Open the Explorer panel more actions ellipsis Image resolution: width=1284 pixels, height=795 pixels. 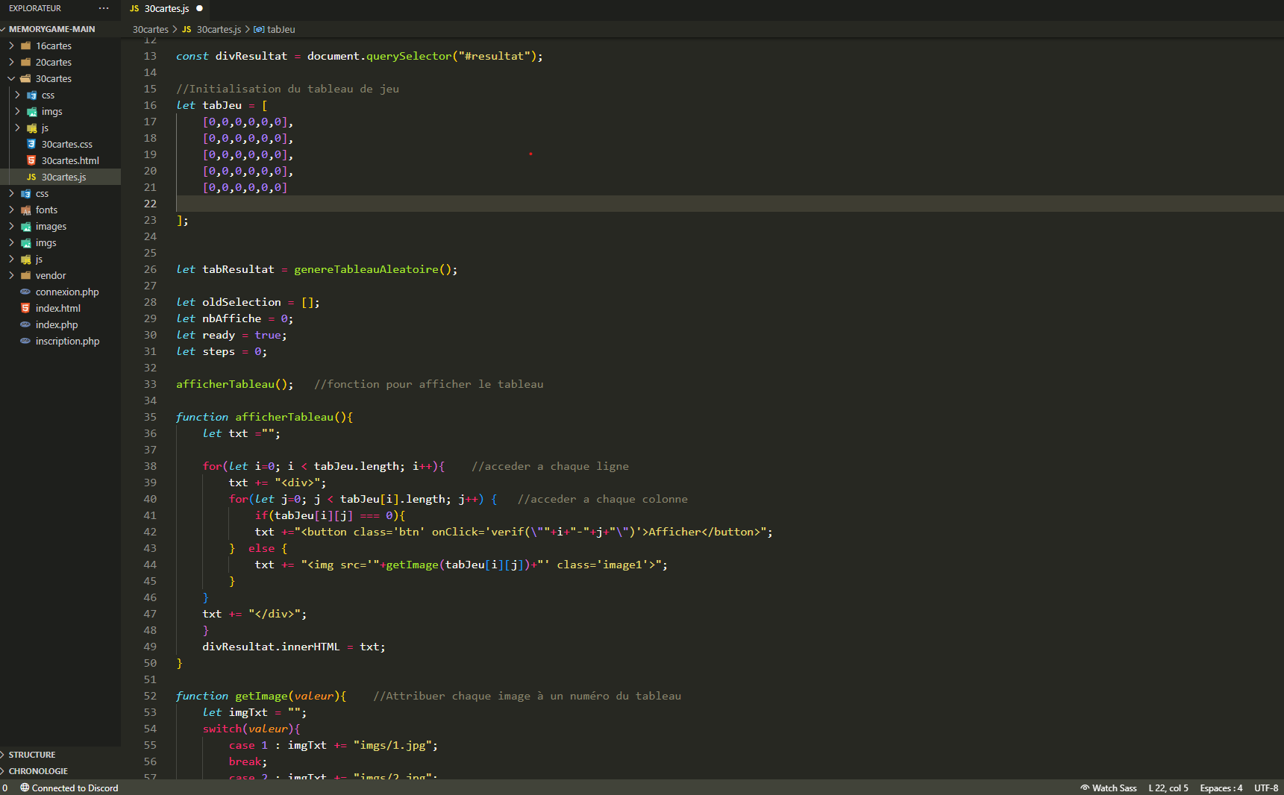104,8
